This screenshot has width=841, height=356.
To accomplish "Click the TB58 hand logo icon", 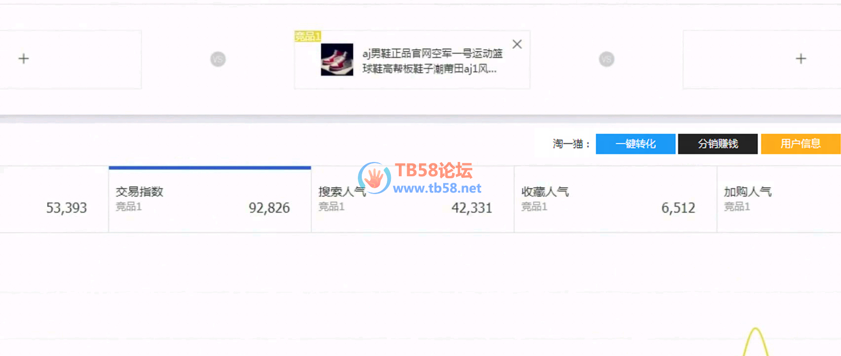I will click(x=374, y=178).
